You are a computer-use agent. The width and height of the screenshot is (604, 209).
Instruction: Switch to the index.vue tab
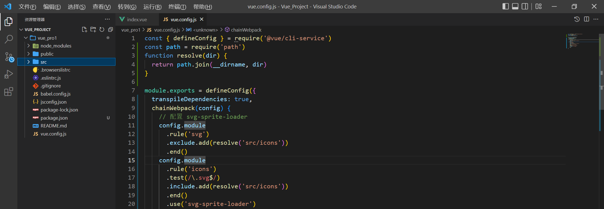[x=137, y=20]
